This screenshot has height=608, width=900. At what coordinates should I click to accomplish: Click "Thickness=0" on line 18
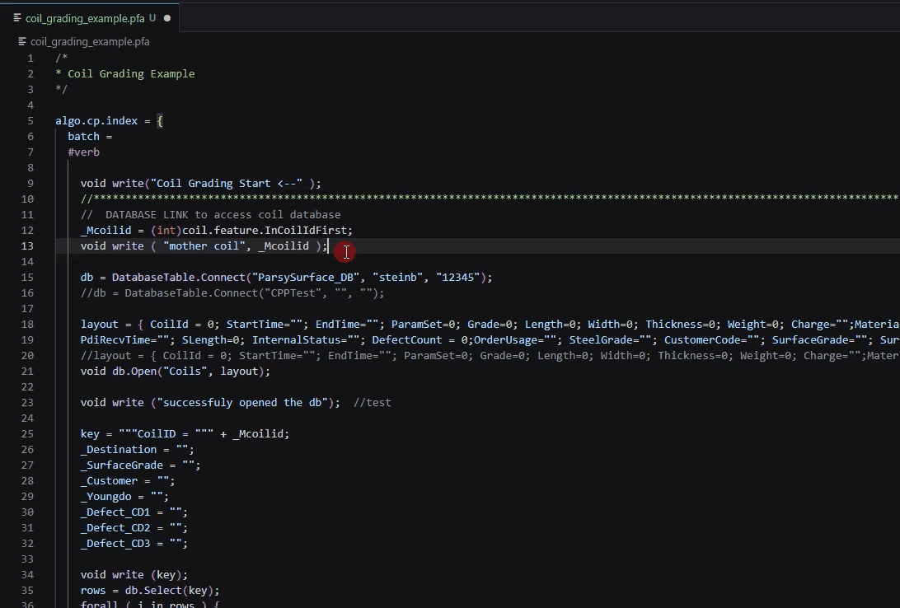[681, 325]
